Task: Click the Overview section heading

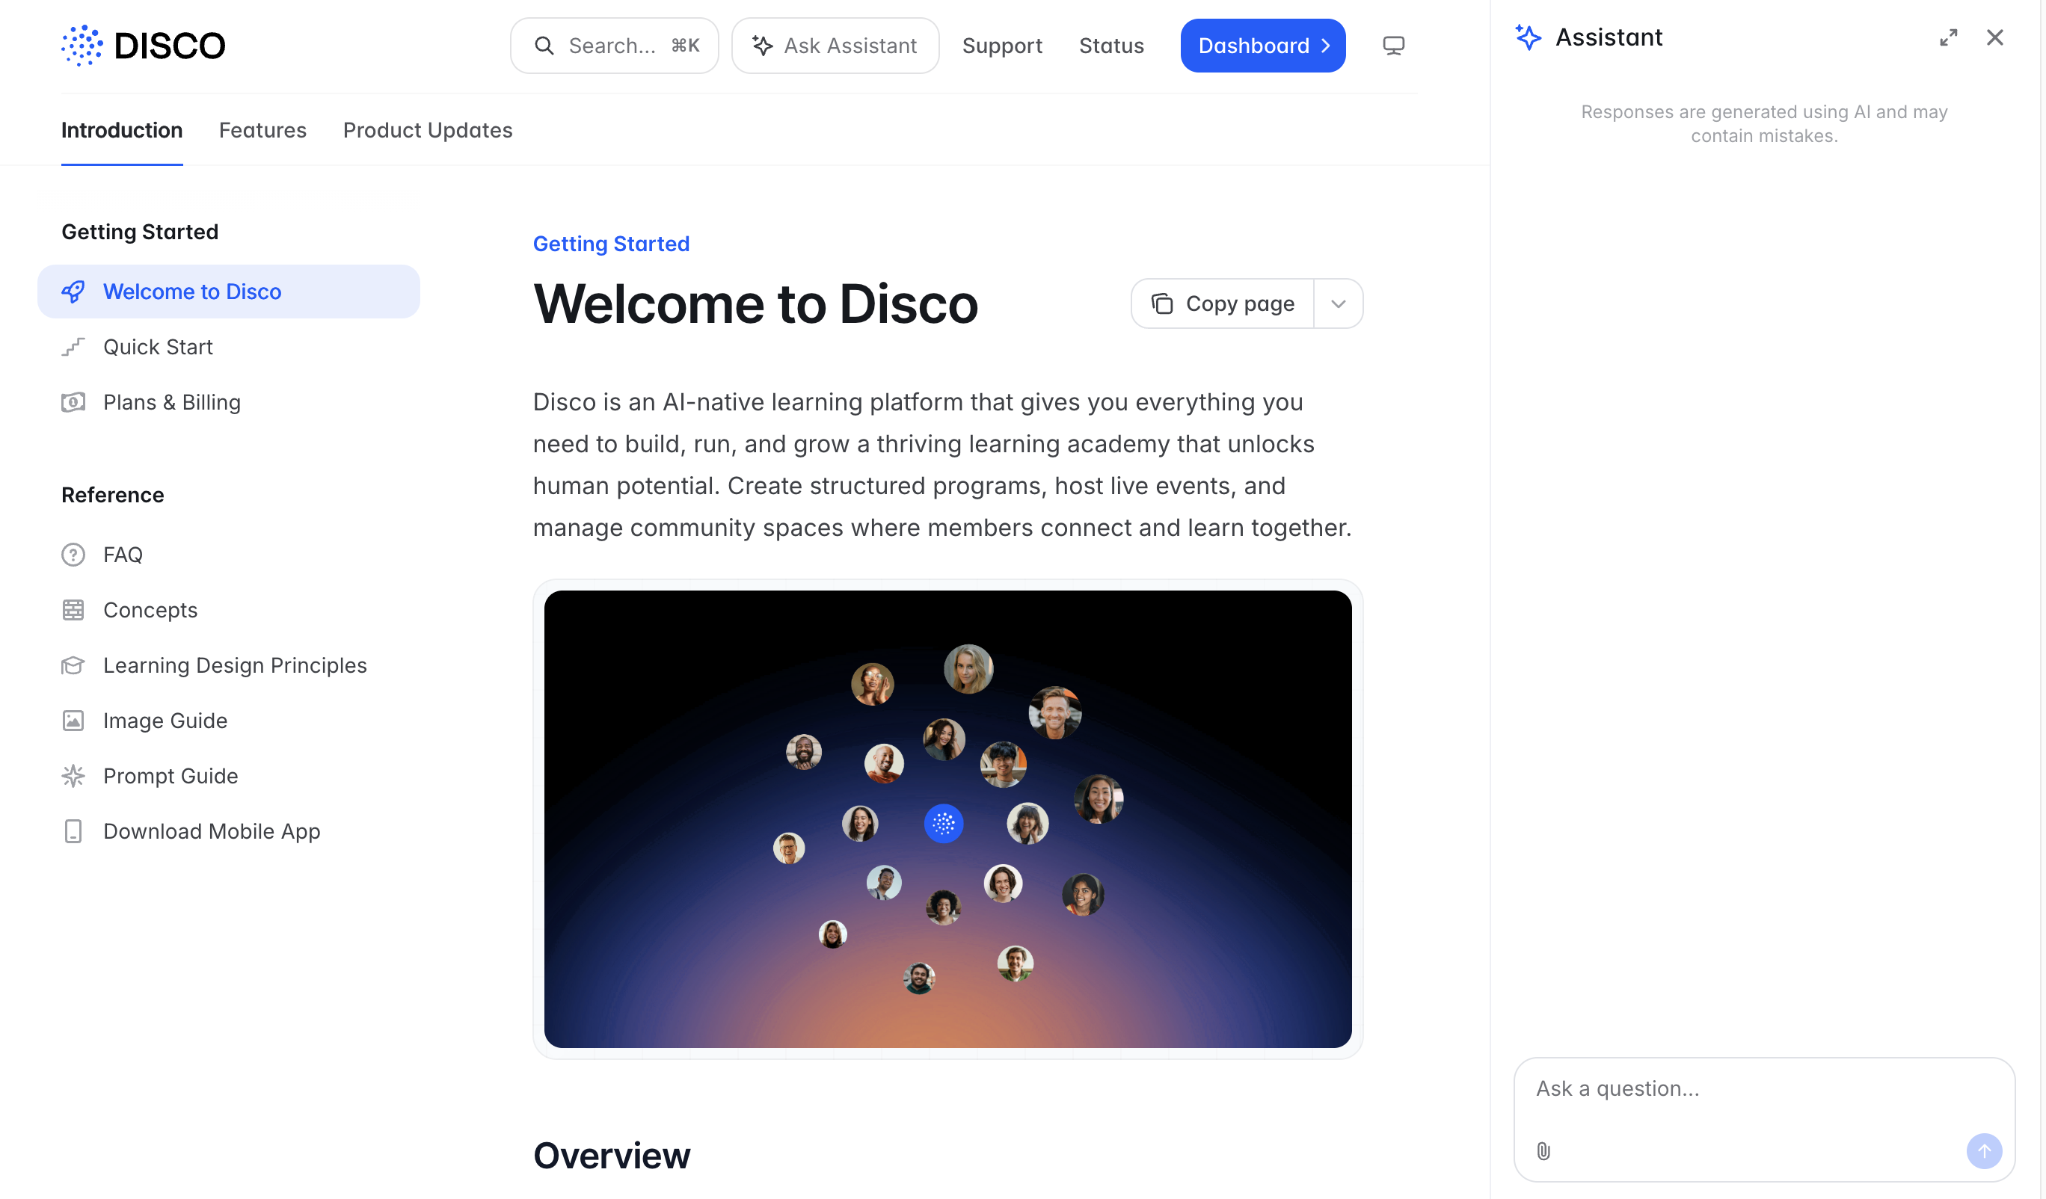Action: click(612, 1155)
